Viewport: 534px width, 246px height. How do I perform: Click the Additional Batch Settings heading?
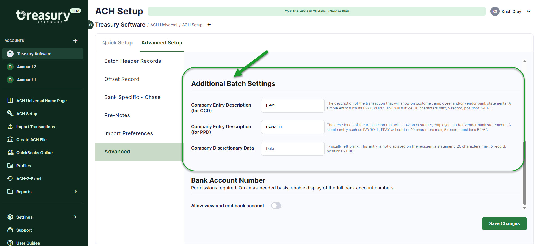(x=233, y=84)
